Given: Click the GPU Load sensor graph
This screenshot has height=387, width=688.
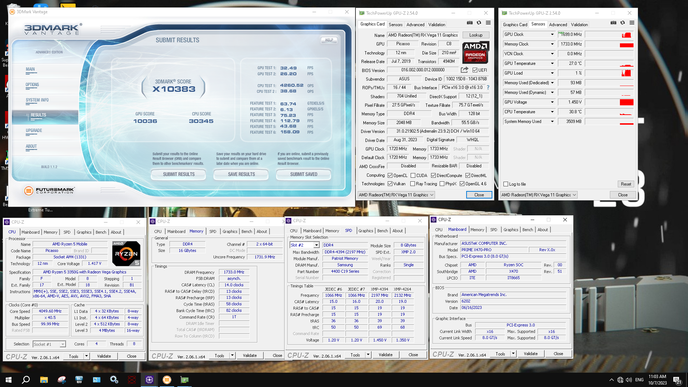Looking at the screenshot, I should (x=609, y=73).
